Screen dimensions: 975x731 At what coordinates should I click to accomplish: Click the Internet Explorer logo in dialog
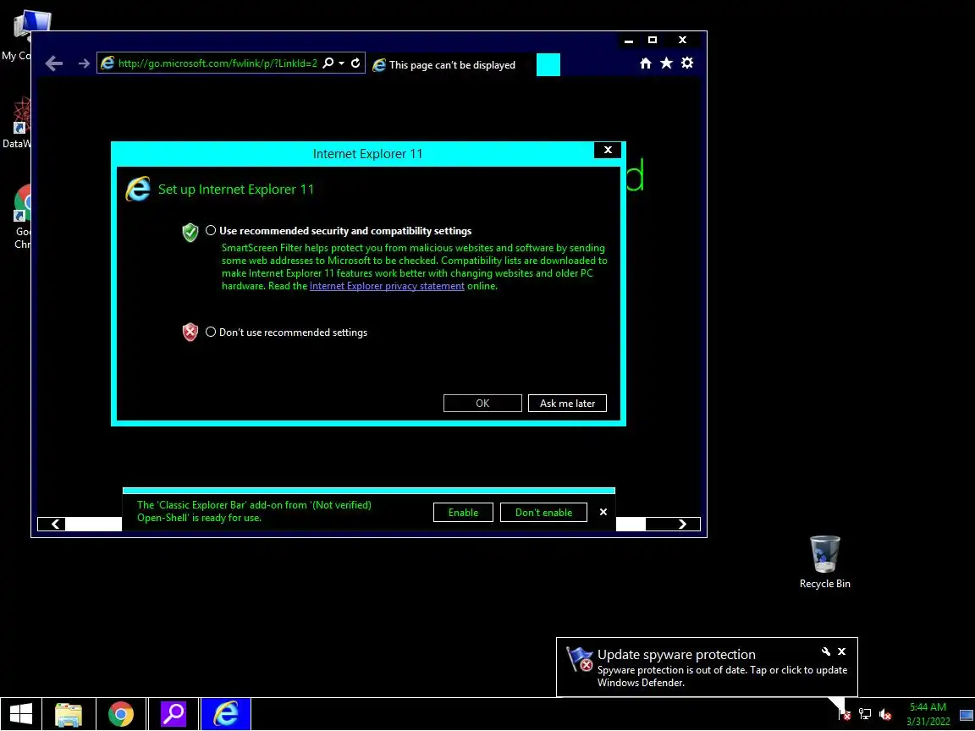coord(138,189)
